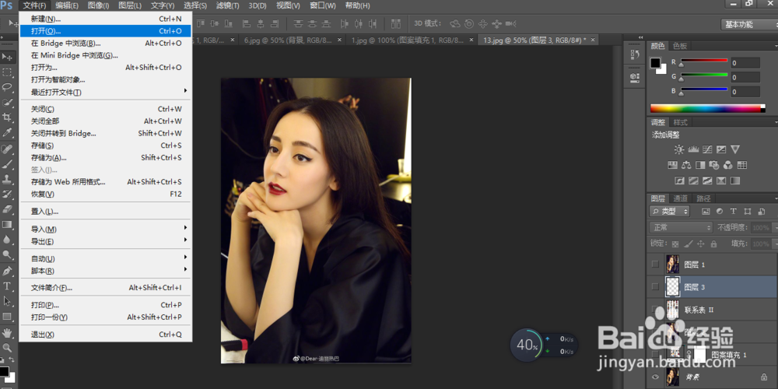Click the G value input field
This screenshot has height=389, width=778.
pyautogui.click(x=745, y=77)
